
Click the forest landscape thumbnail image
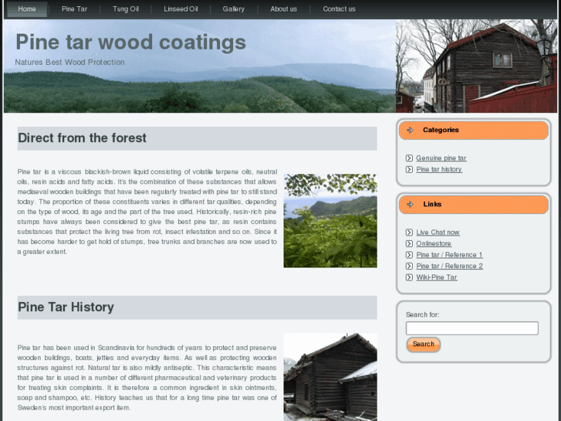330,221
